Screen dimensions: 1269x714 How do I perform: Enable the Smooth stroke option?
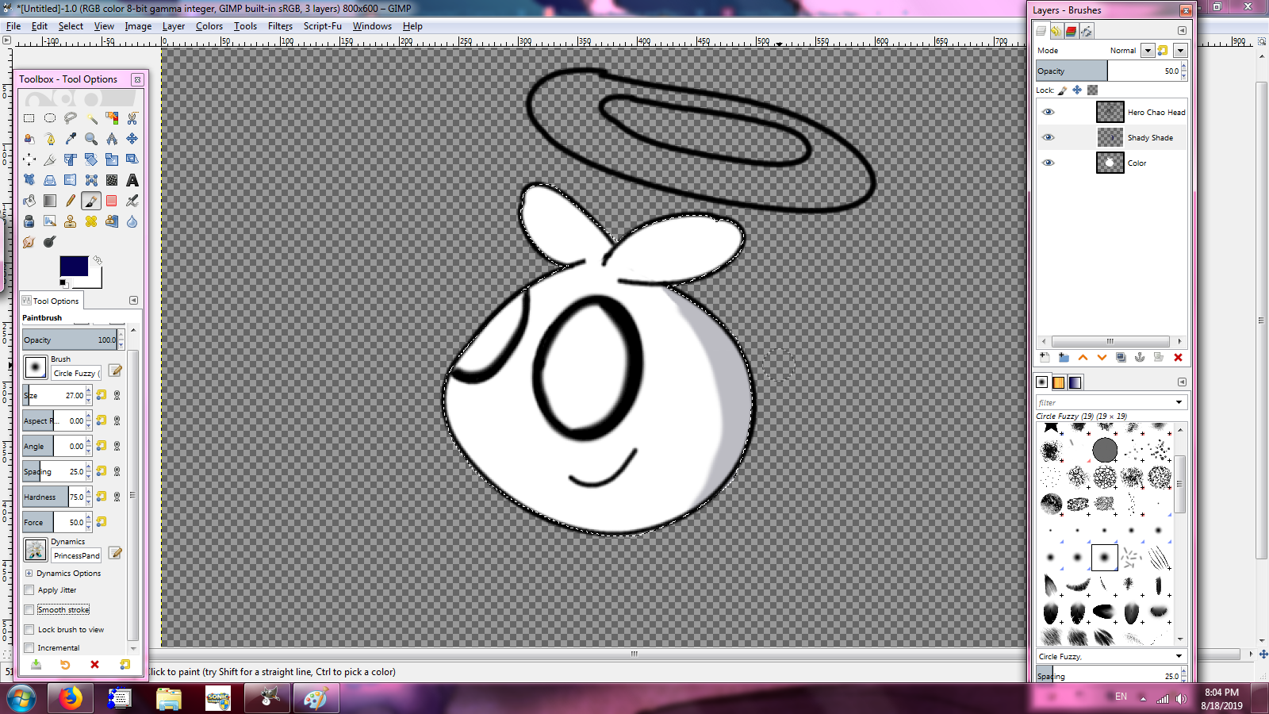point(29,609)
